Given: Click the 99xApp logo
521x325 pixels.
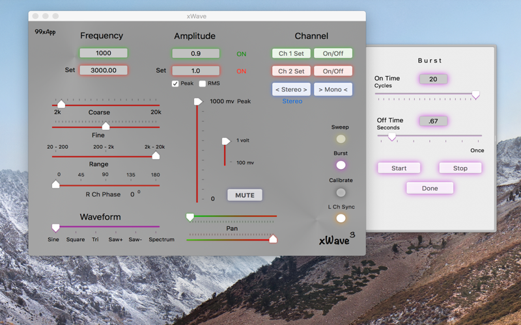Looking at the screenshot, I should [45, 32].
